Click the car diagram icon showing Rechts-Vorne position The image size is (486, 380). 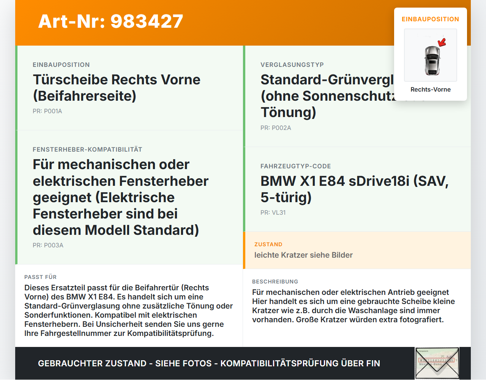[430, 55]
